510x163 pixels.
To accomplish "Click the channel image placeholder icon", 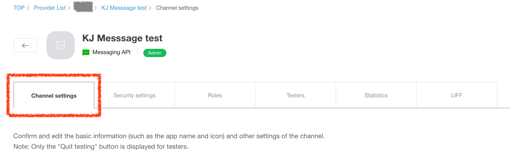I will coord(60,45).
